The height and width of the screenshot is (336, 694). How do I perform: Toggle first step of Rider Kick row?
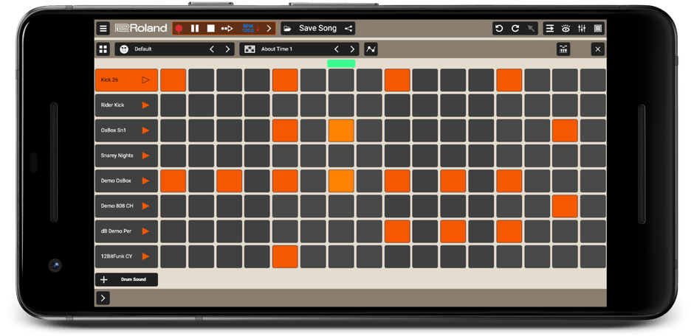(173, 105)
